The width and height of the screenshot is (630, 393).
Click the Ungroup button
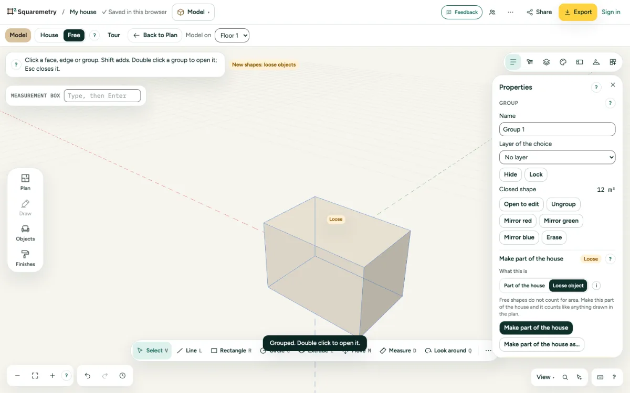click(x=563, y=204)
